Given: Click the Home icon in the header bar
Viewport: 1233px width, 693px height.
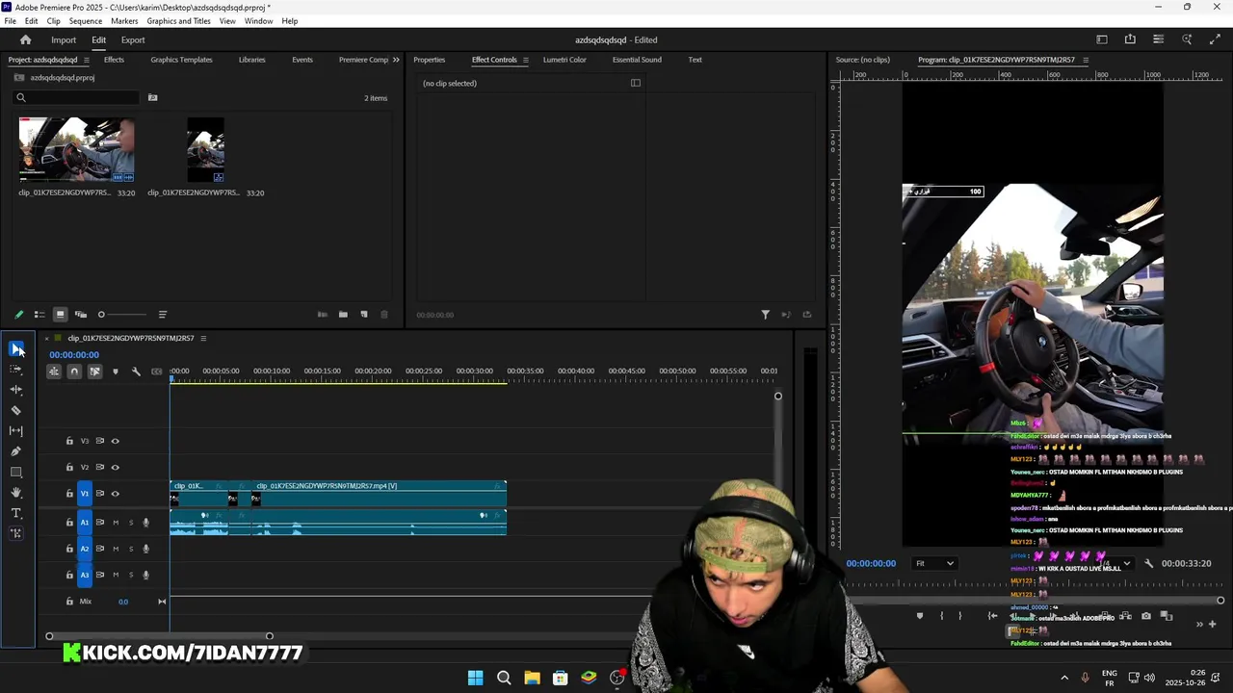Looking at the screenshot, I should pyautogui.click(x=26, y=39).
